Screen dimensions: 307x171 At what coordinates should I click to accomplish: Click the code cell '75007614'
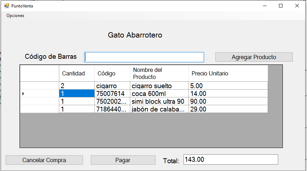tap(112, 93)
